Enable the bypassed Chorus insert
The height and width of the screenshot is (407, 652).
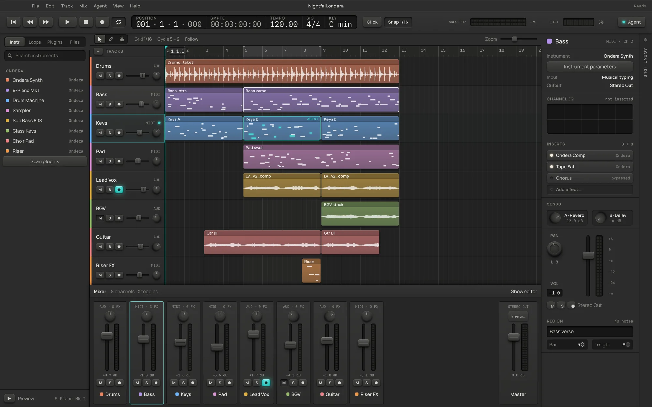(x=552, y=178)
